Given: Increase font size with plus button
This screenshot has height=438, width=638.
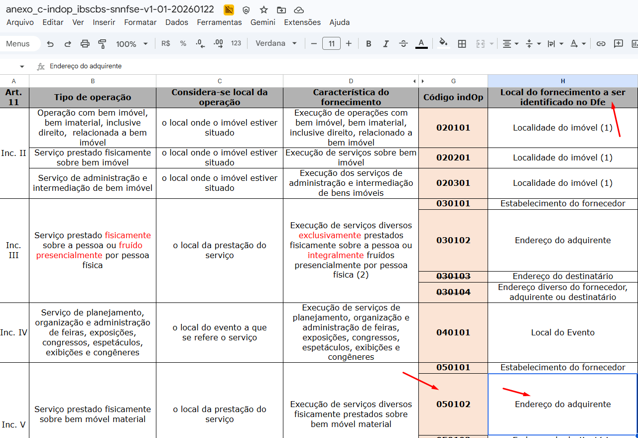Looking at the screenshot, I should (x=349, y=44).
